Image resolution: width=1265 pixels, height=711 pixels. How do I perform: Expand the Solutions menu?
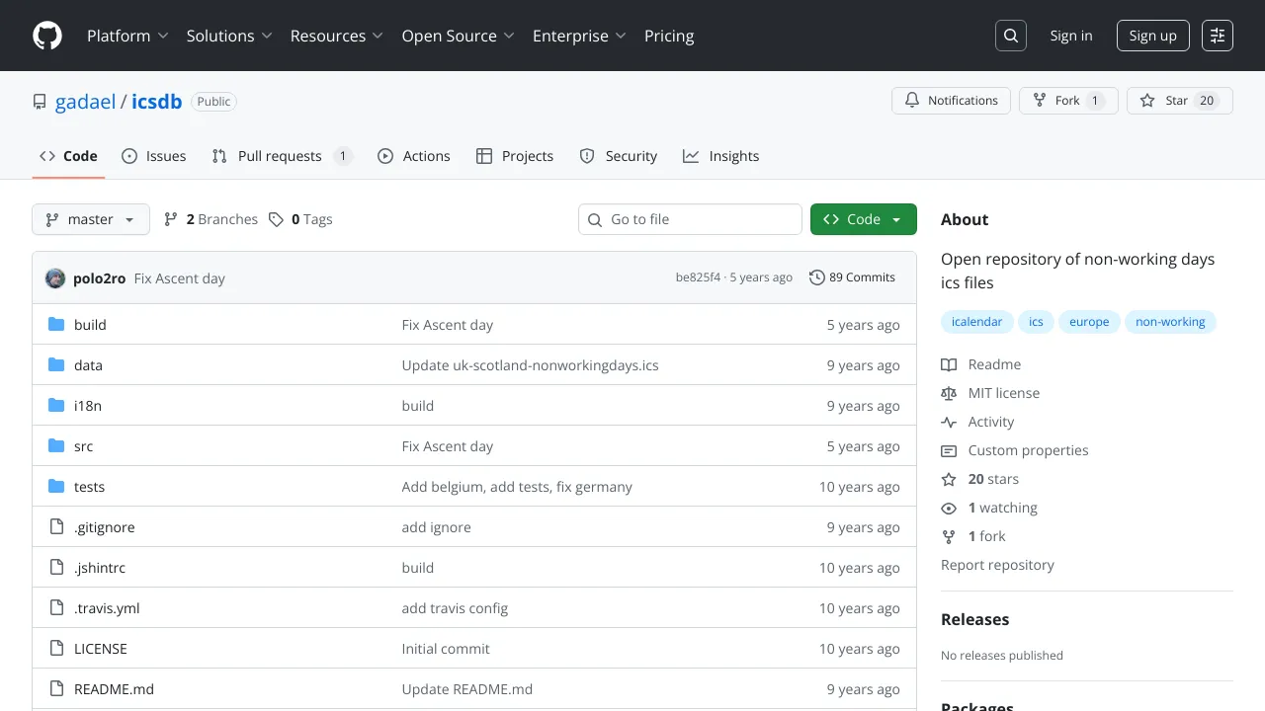coord(229,36)
